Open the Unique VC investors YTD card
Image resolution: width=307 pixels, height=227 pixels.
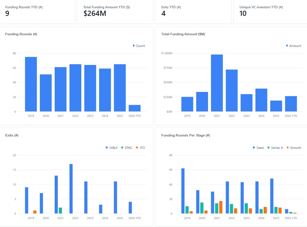click(270, 12)
